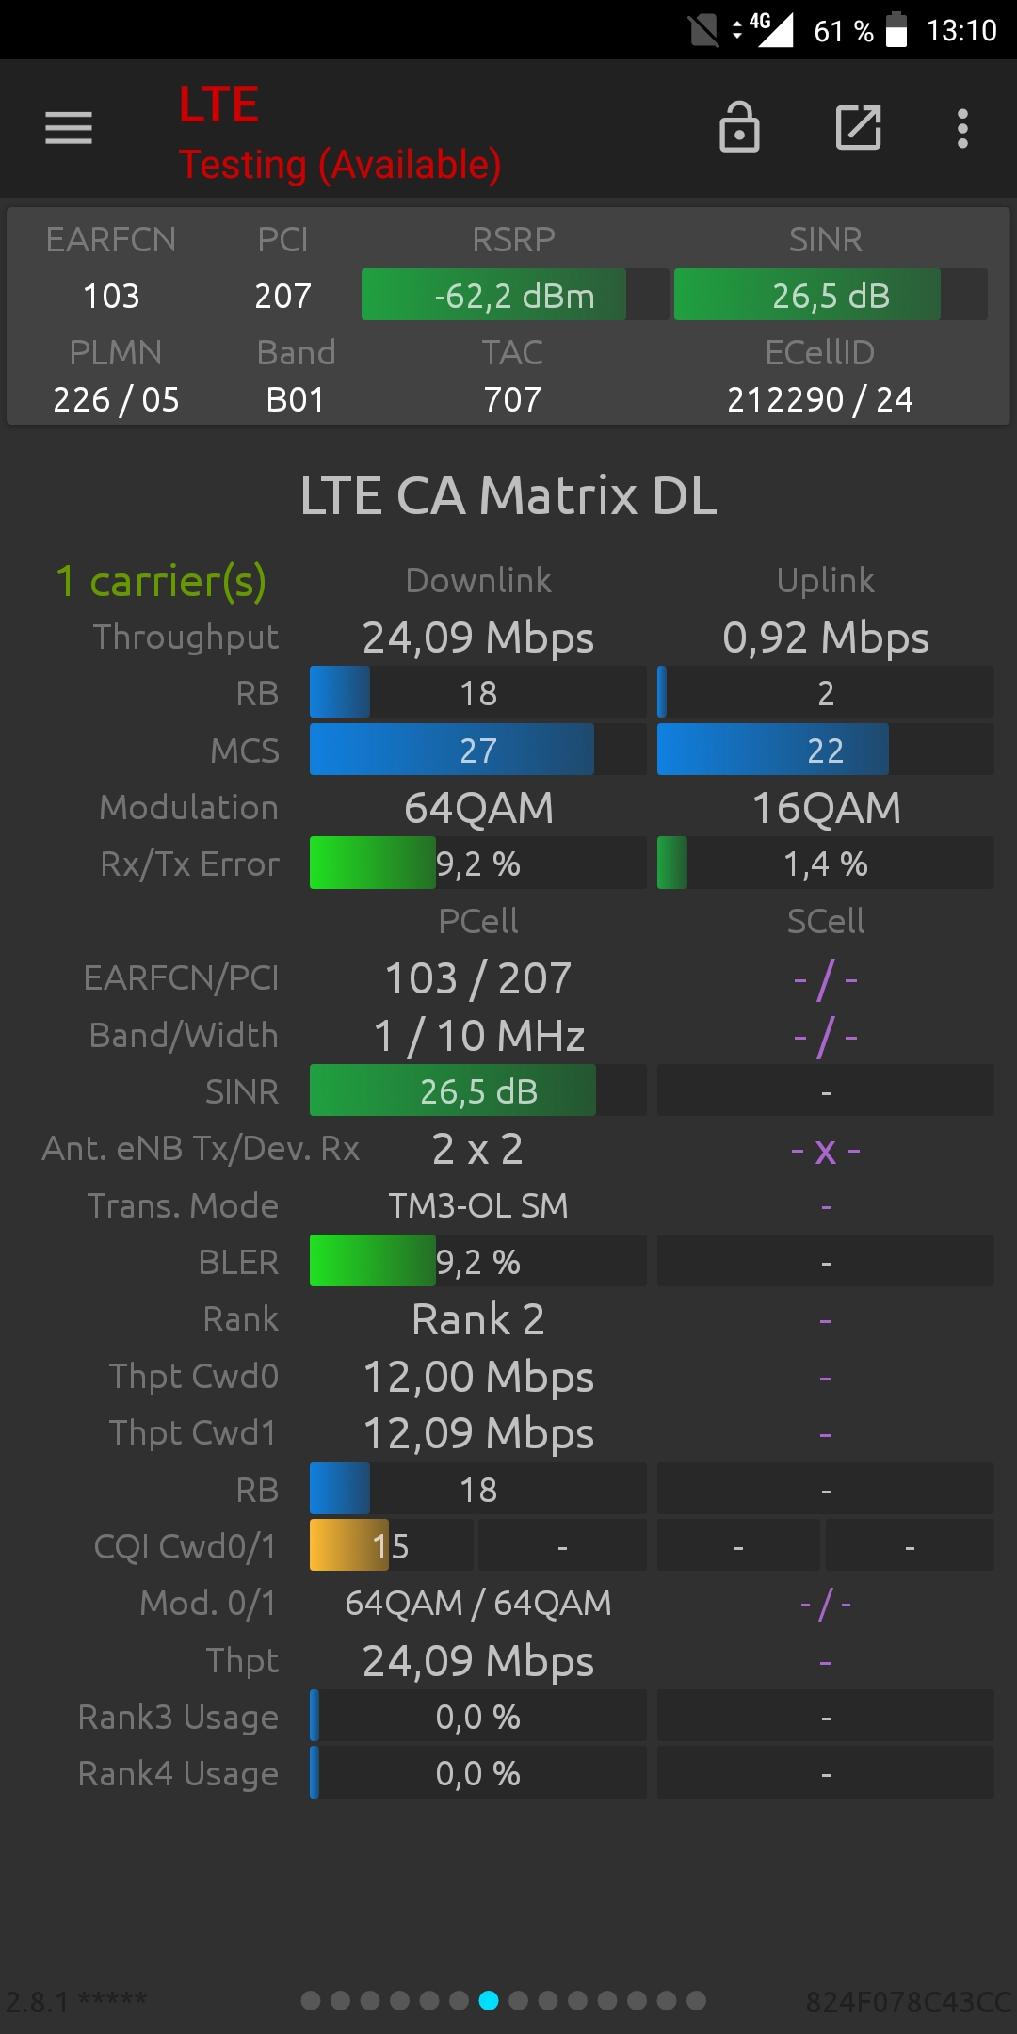Tap the battery icon in status bar
Screen dimensions: 1017x2034
pos(896,30)
